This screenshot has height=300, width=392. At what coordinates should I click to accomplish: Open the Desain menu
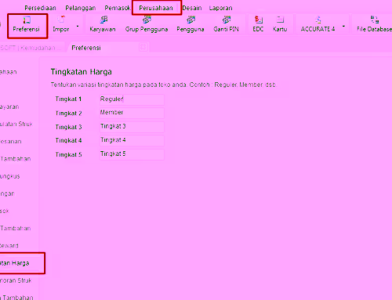192,8
